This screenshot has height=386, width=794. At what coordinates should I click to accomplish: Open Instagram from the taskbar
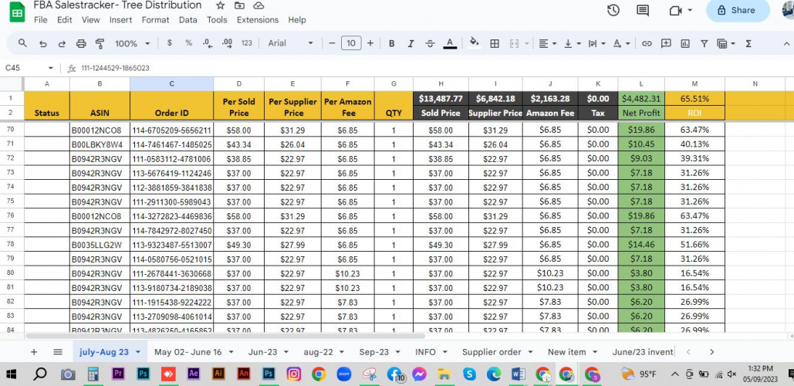tap(294, 374)
